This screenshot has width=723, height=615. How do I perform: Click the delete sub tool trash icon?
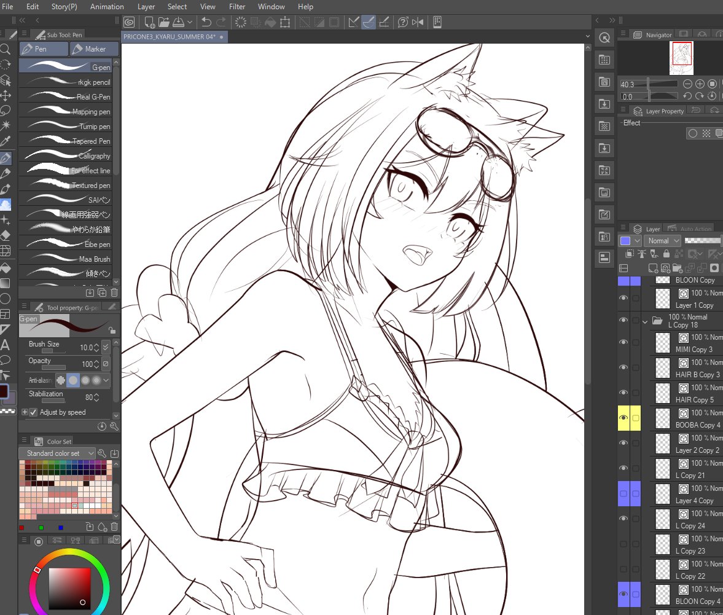tap(114, 292)
